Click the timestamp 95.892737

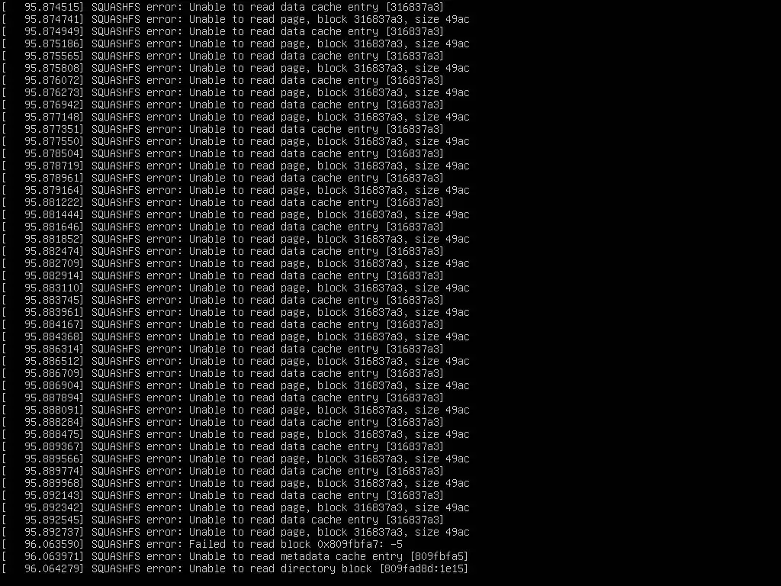pyautogui.click(x=54, y=532)
